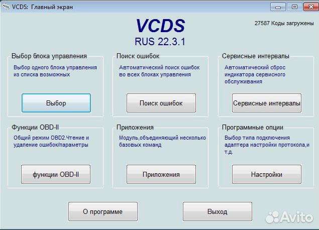Image resolution: width=319 pixels, height=230 pixels.
Task: Maximize the VCDS window
Action: [294, 7]
